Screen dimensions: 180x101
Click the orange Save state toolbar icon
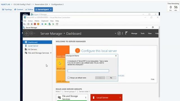click(x=38, y=24)
